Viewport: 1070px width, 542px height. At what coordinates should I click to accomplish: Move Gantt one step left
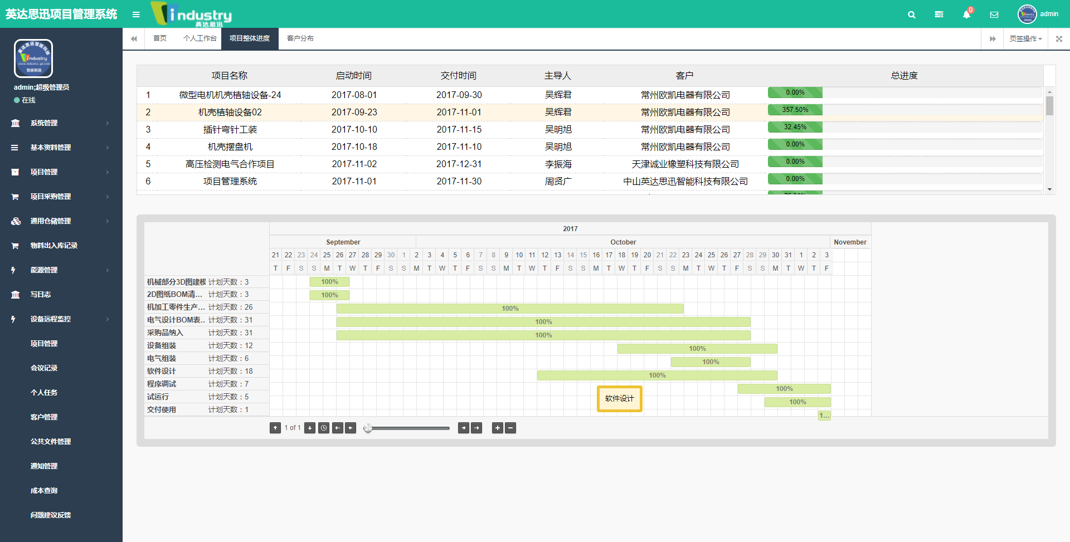coord(351,428)
